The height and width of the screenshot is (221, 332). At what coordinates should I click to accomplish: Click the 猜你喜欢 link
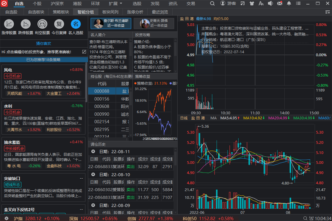tap(44, 44)
